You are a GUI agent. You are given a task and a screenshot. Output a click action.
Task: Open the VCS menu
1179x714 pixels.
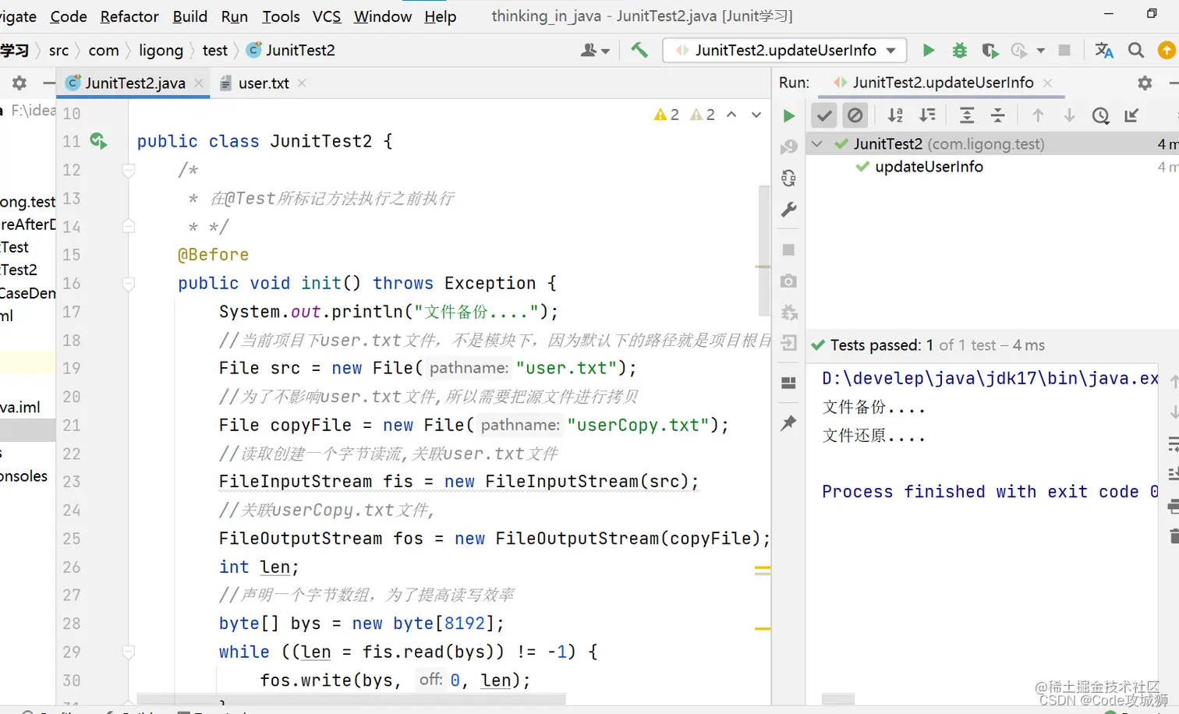[x=327, y=16]
